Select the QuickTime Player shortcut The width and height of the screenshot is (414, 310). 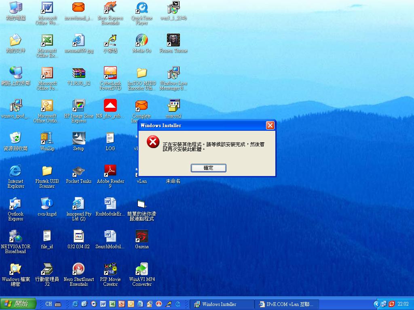tap(142, 13)
